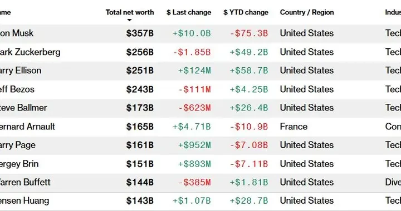Sort by $ YTD change column header
Image resolution: width=401 pixels, height=211 pixels.
point(246,12)
